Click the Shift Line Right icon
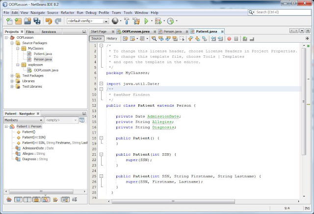The width and height of the screenshot is (314, 214). coord(220,39)
